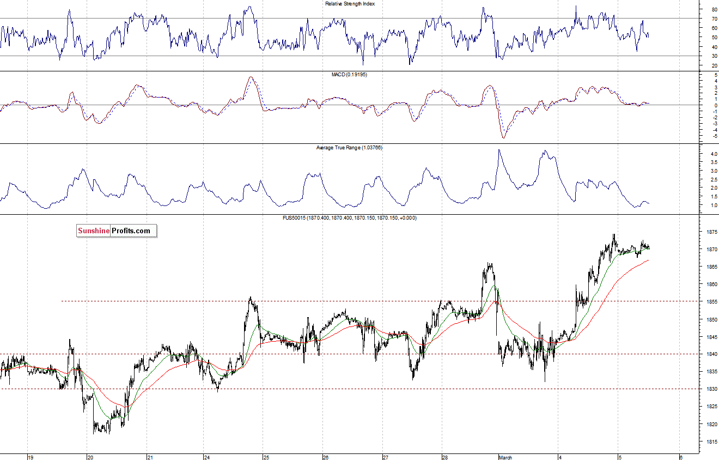Screen dimensions: 719x460
Task: Click the 19 date label on time axis
Action: click(x=31, y=457)
